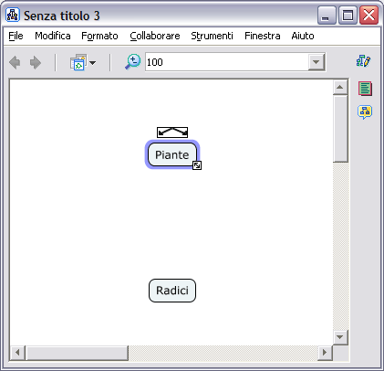Open the style editor pencil icon

click(364, 61)
